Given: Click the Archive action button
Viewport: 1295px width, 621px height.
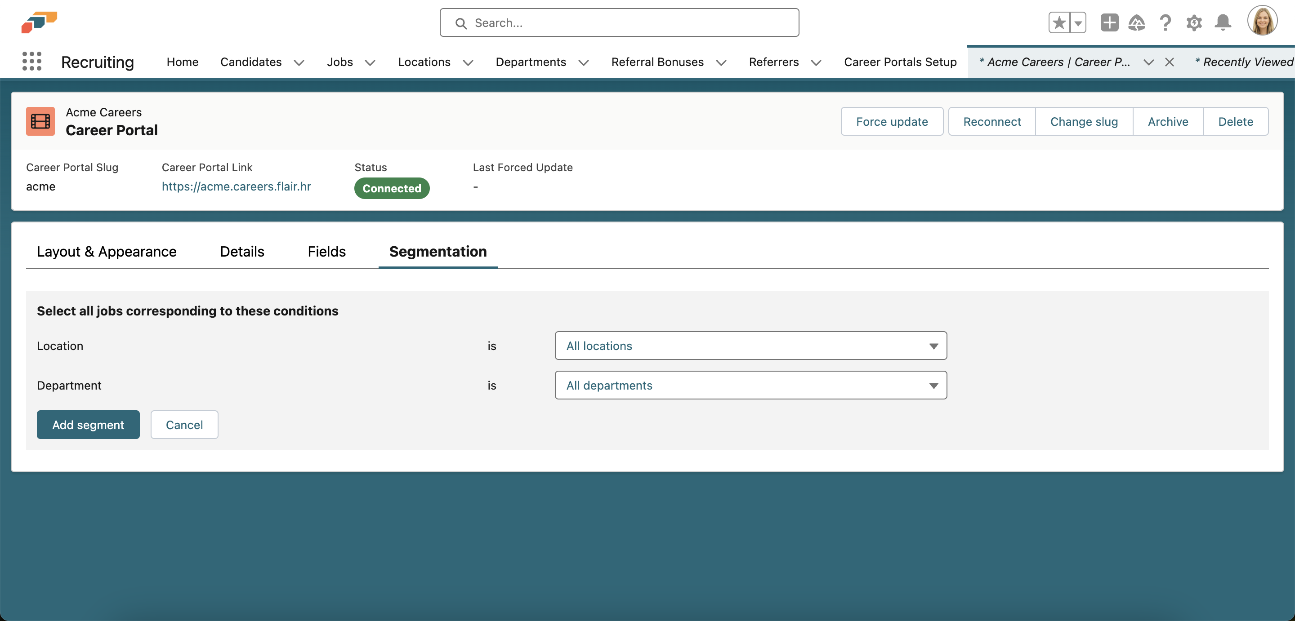Looking at the screenshot, I should [1168, 120].
